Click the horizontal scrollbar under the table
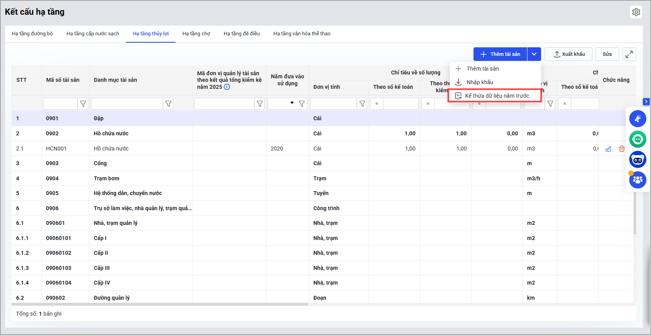This screenshot has width=651, height=335. click(160, 304)
